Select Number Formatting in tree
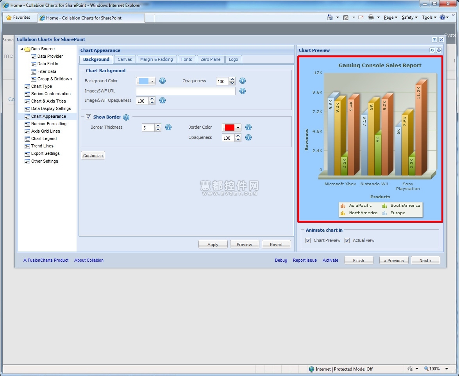 click(49, 124)
